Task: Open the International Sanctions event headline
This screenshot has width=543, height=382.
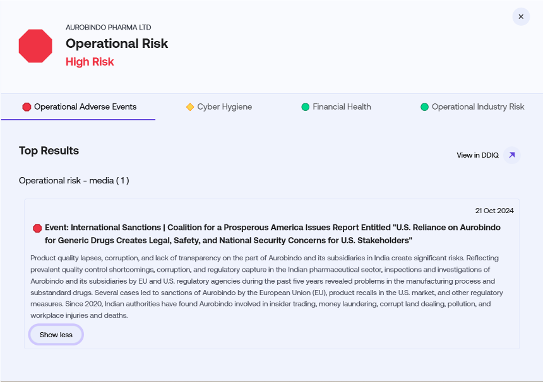Action: [x=273, y=234]
